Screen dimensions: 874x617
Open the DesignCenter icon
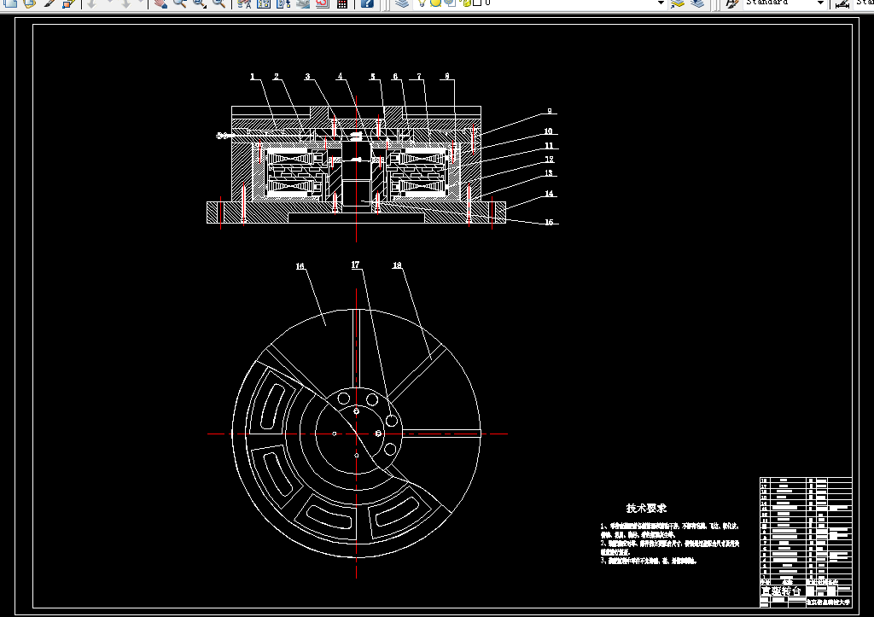pos(265,3)
